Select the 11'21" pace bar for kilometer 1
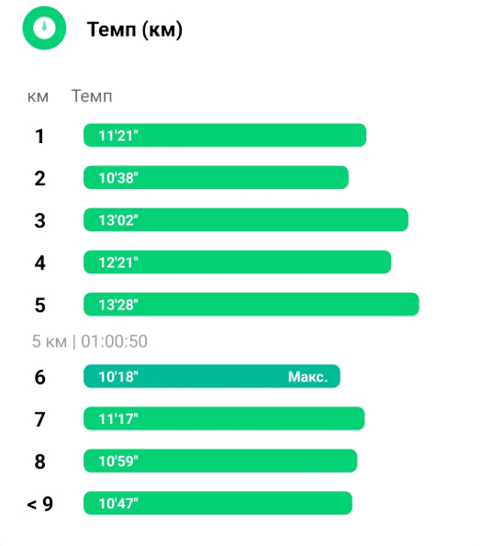480x546 pixels. coord(225,135)
